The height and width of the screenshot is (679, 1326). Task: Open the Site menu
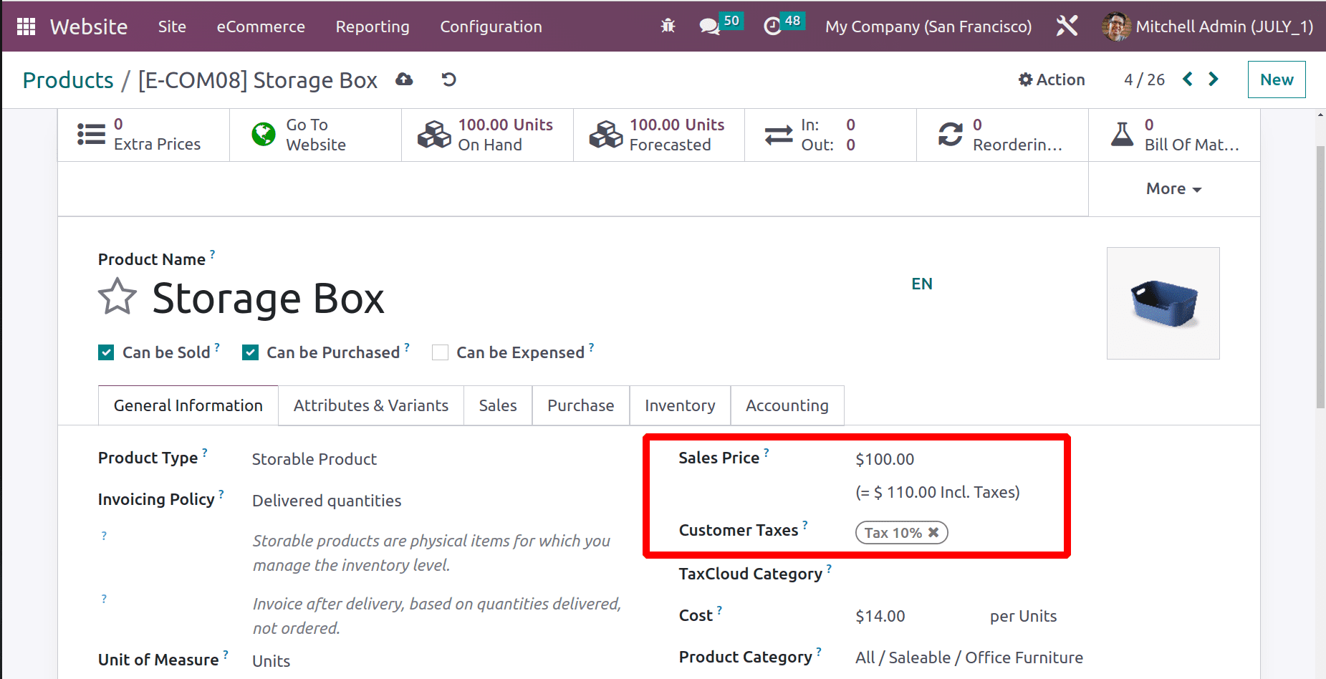172,27
